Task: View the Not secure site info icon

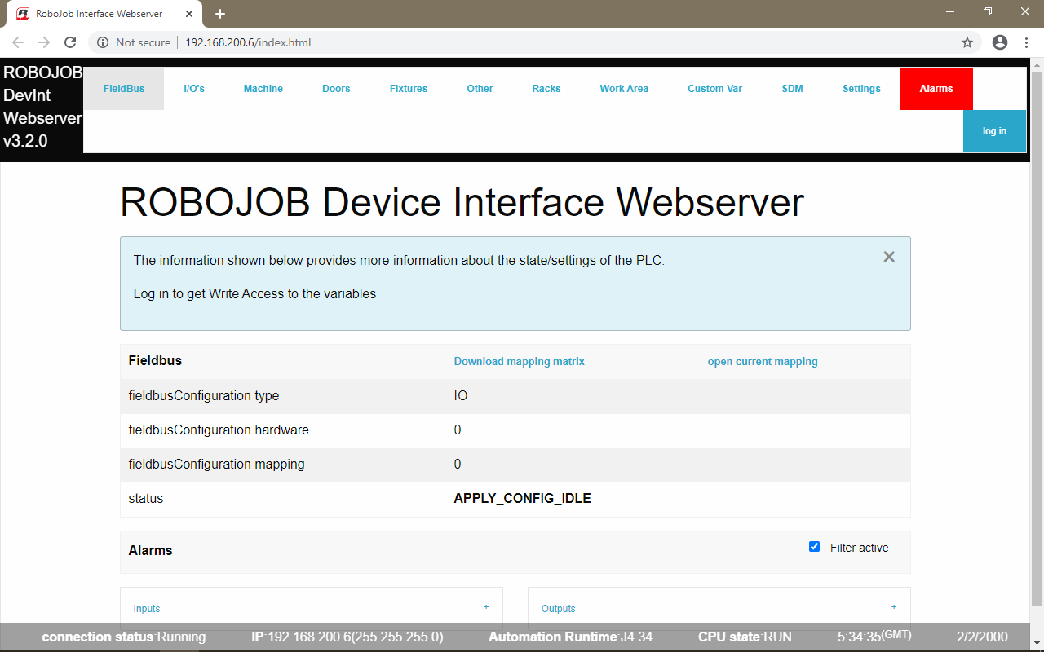Action: [x=103, y=42]
